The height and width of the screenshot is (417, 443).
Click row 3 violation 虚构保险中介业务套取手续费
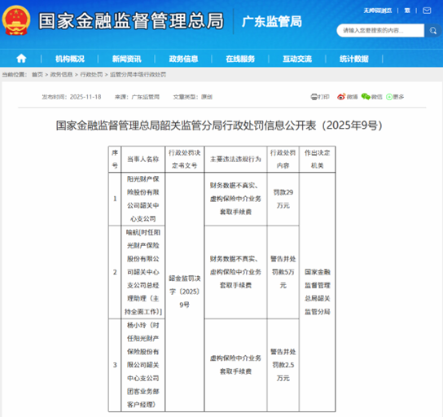click(235, 365)
